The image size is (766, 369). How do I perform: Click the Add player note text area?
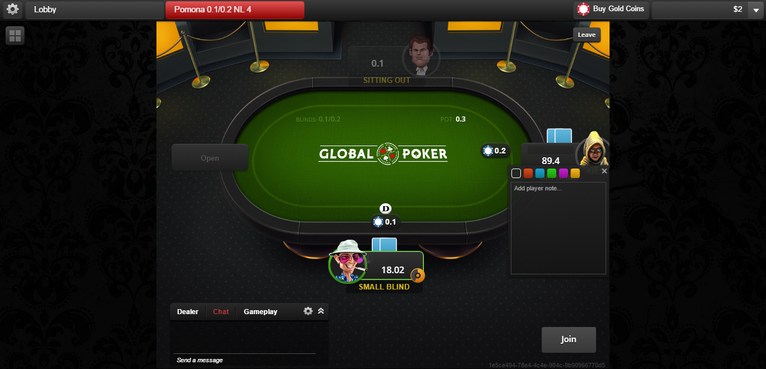(559, 228)
